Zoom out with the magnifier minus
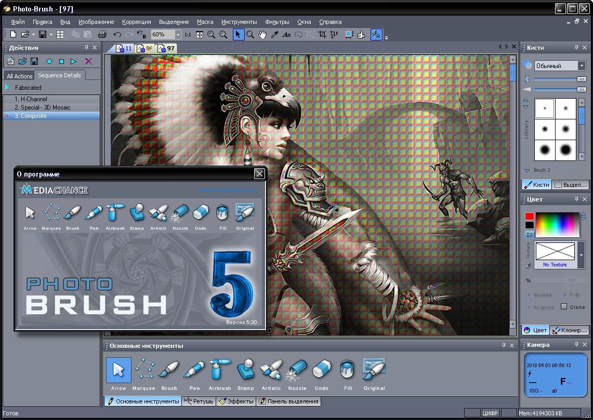The image size is (593, 420). click(x=223, y=34)
